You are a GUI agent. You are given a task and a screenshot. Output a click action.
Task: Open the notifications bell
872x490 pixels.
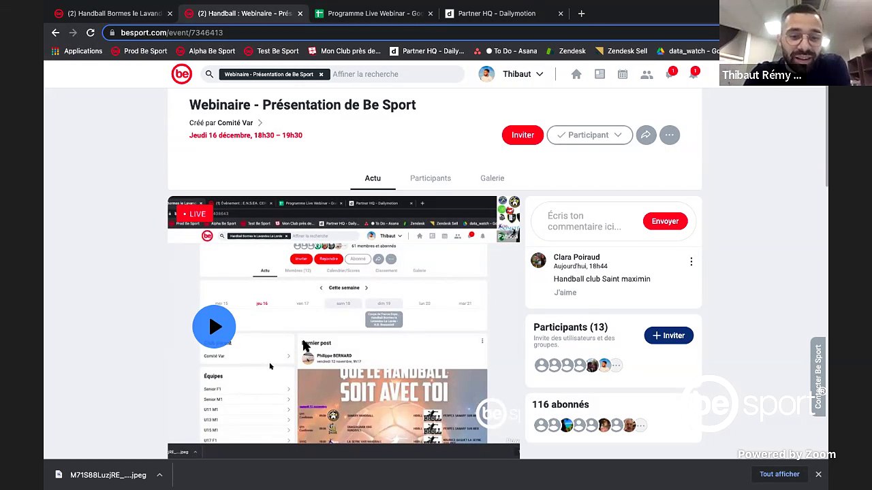pos(694,73)
